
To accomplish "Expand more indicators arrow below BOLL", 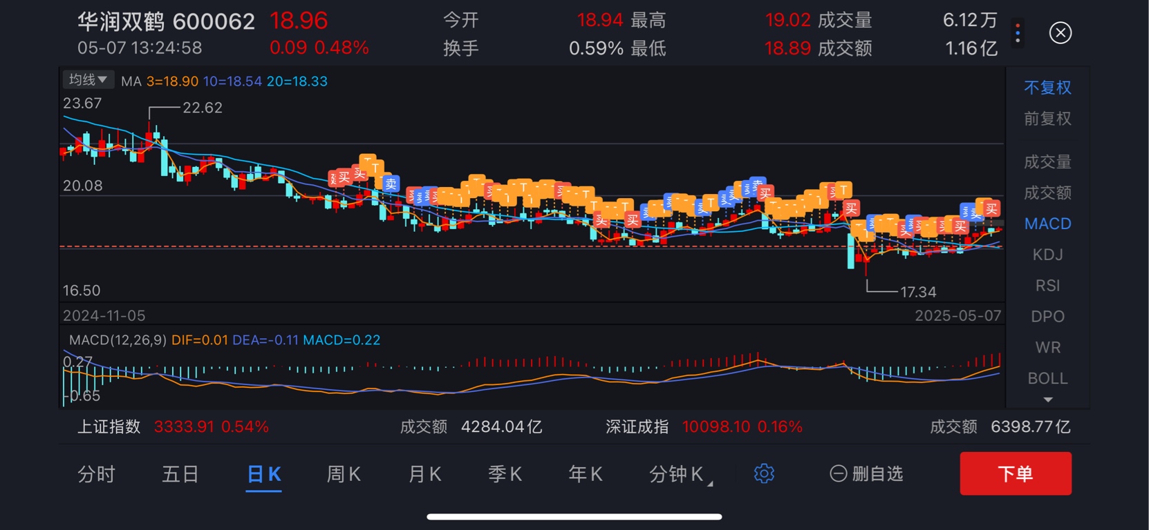I will (1048, 400).
